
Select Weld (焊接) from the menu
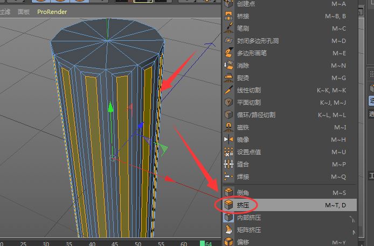click(243, 177)
